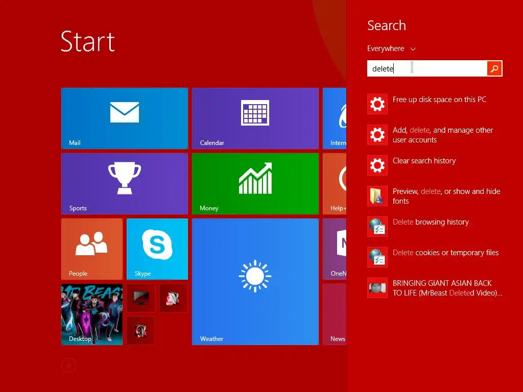
Task: Click the MrBeast video thumbnail icon
Action: pyautogui.click(x=377, y=288)
